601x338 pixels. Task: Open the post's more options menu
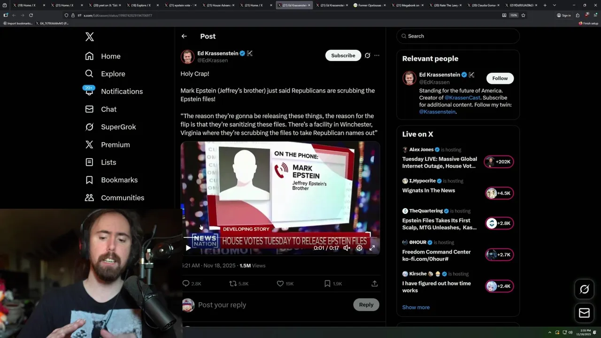377,55
